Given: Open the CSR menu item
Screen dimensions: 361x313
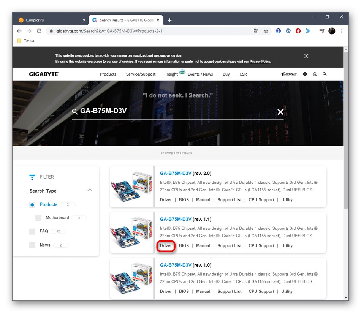Looking at the screenshot, I should pos(243,74).
